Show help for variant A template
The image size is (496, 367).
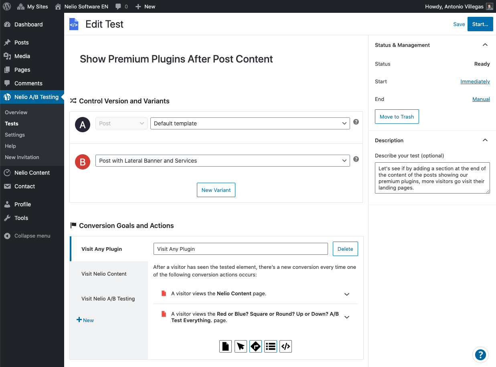pos(356,122)
